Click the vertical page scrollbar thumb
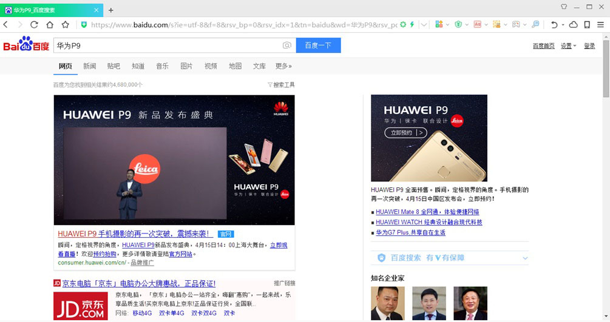This screenshot has width=610, height=322. click(606, 68)
